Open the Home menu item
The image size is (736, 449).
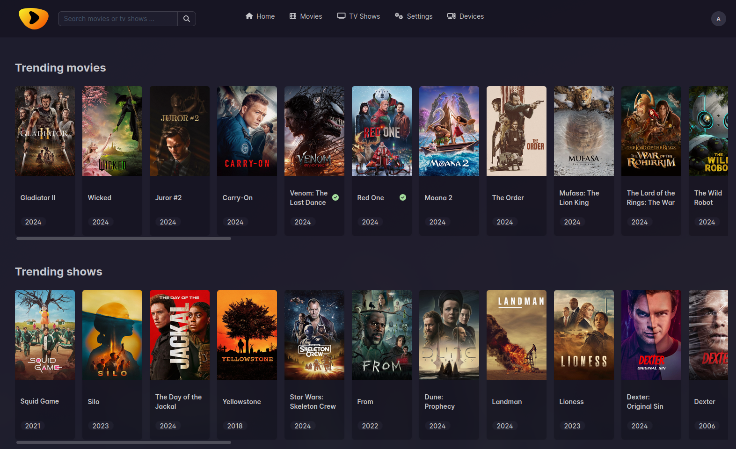point(260,16)
